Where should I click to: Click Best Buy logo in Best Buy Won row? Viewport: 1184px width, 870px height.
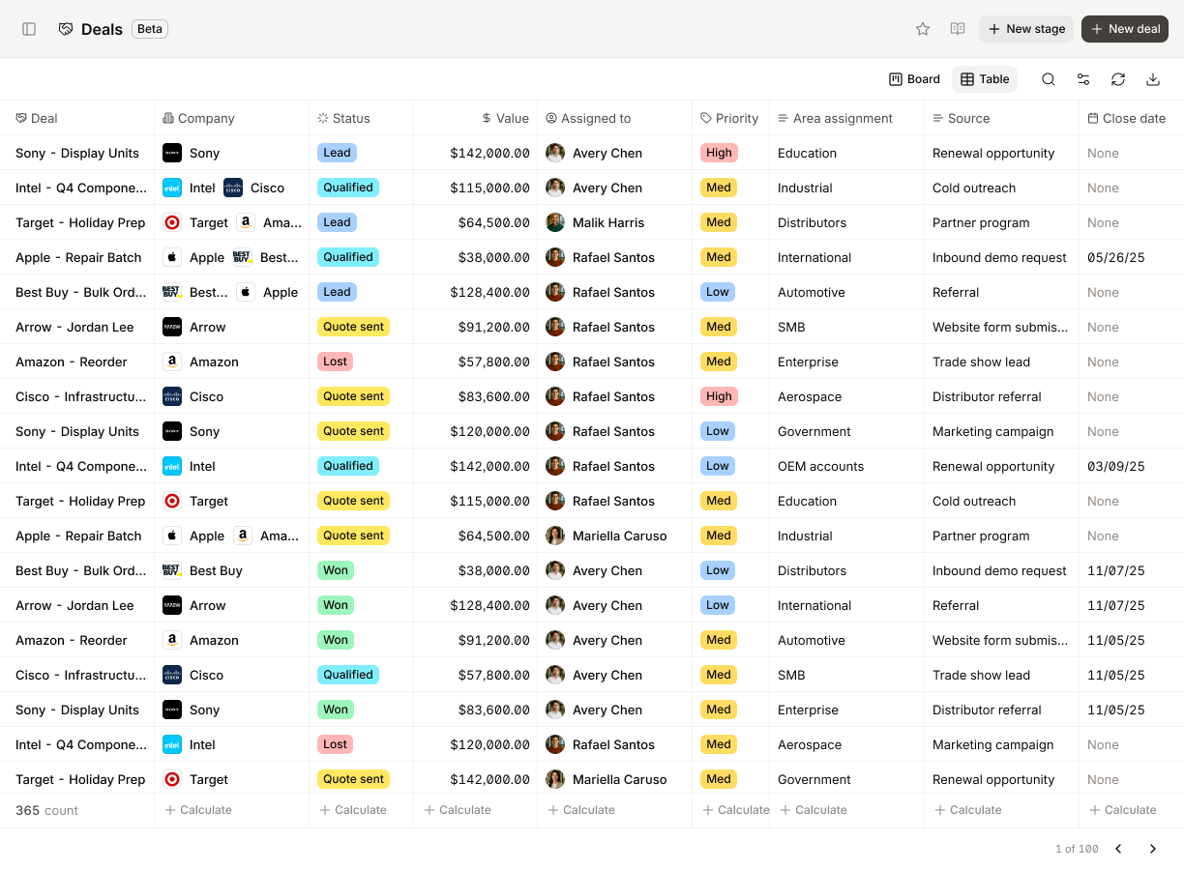(172, 570)
